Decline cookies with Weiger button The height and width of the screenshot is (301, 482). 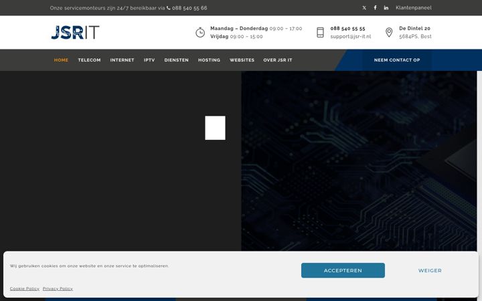click(x=430, y=271)
